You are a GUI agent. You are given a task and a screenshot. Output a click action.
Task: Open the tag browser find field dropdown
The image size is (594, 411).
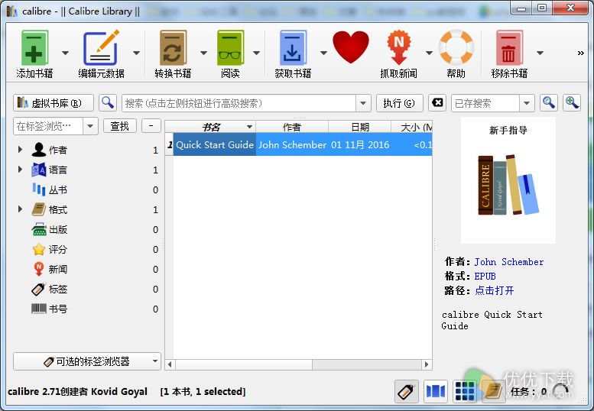tap(90, 126)
